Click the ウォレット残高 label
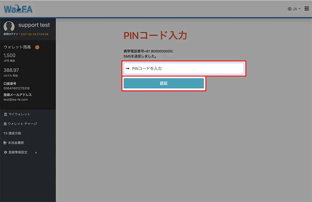Image resolution: width=312 pixels, height=202 pixels. [x=17, y=47]
